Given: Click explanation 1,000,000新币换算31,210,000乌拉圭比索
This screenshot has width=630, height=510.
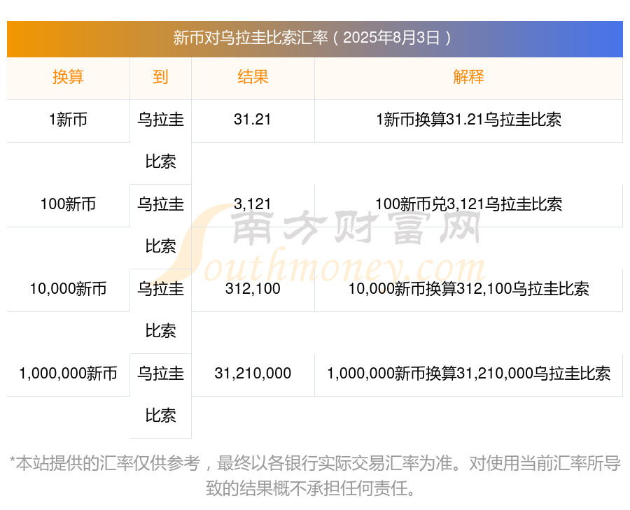Looking at the screenshot, I should tap(468, 374).
